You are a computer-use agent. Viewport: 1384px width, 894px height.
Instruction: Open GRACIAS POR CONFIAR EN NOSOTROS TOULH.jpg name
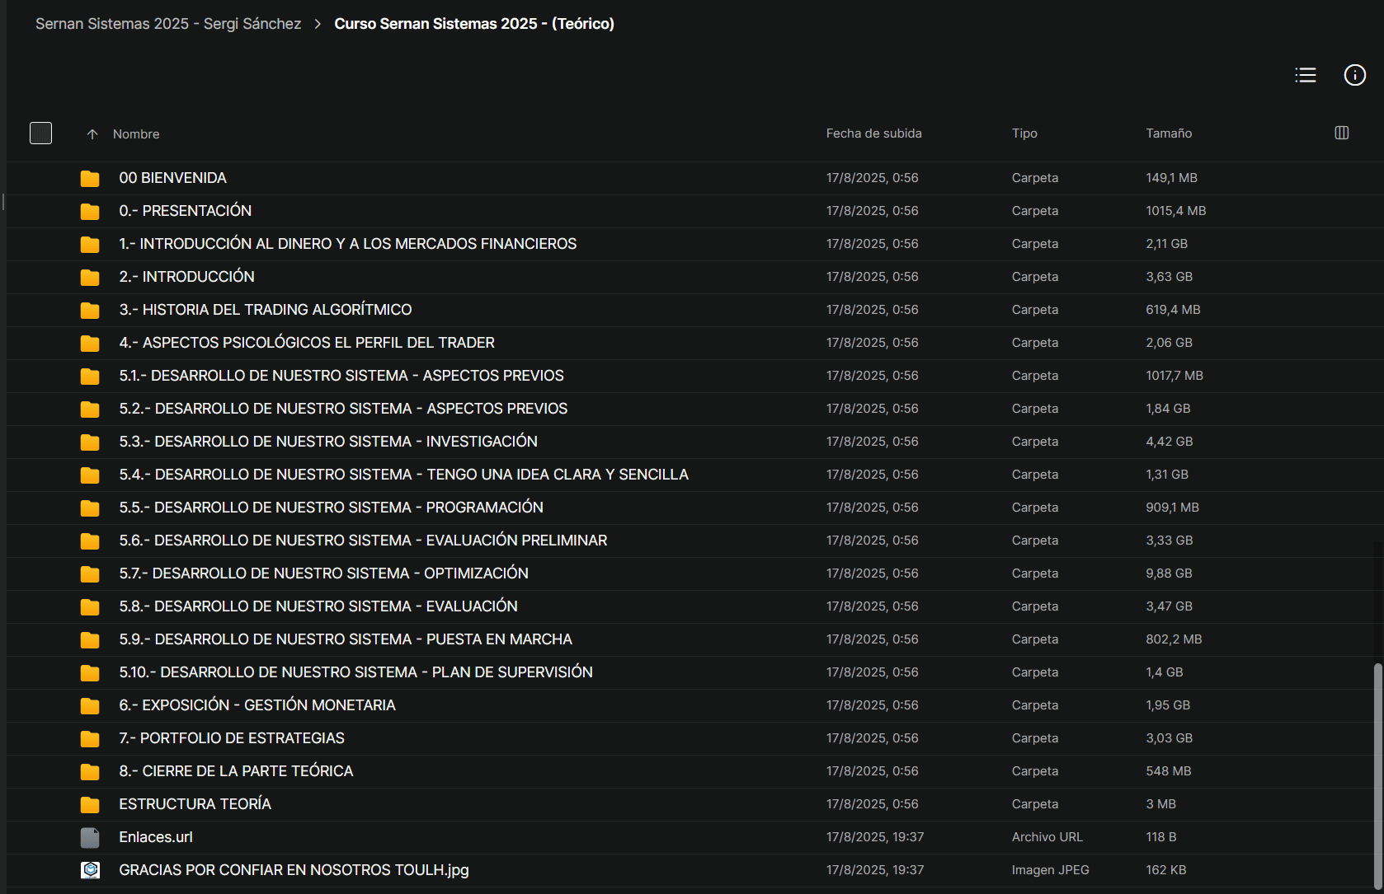[x=294, y=870]
